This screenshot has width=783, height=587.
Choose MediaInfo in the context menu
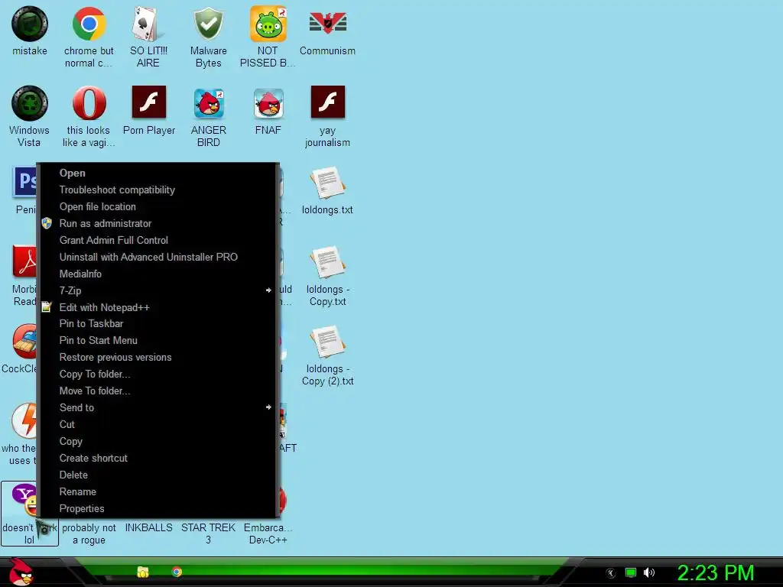tap(158, 274)
